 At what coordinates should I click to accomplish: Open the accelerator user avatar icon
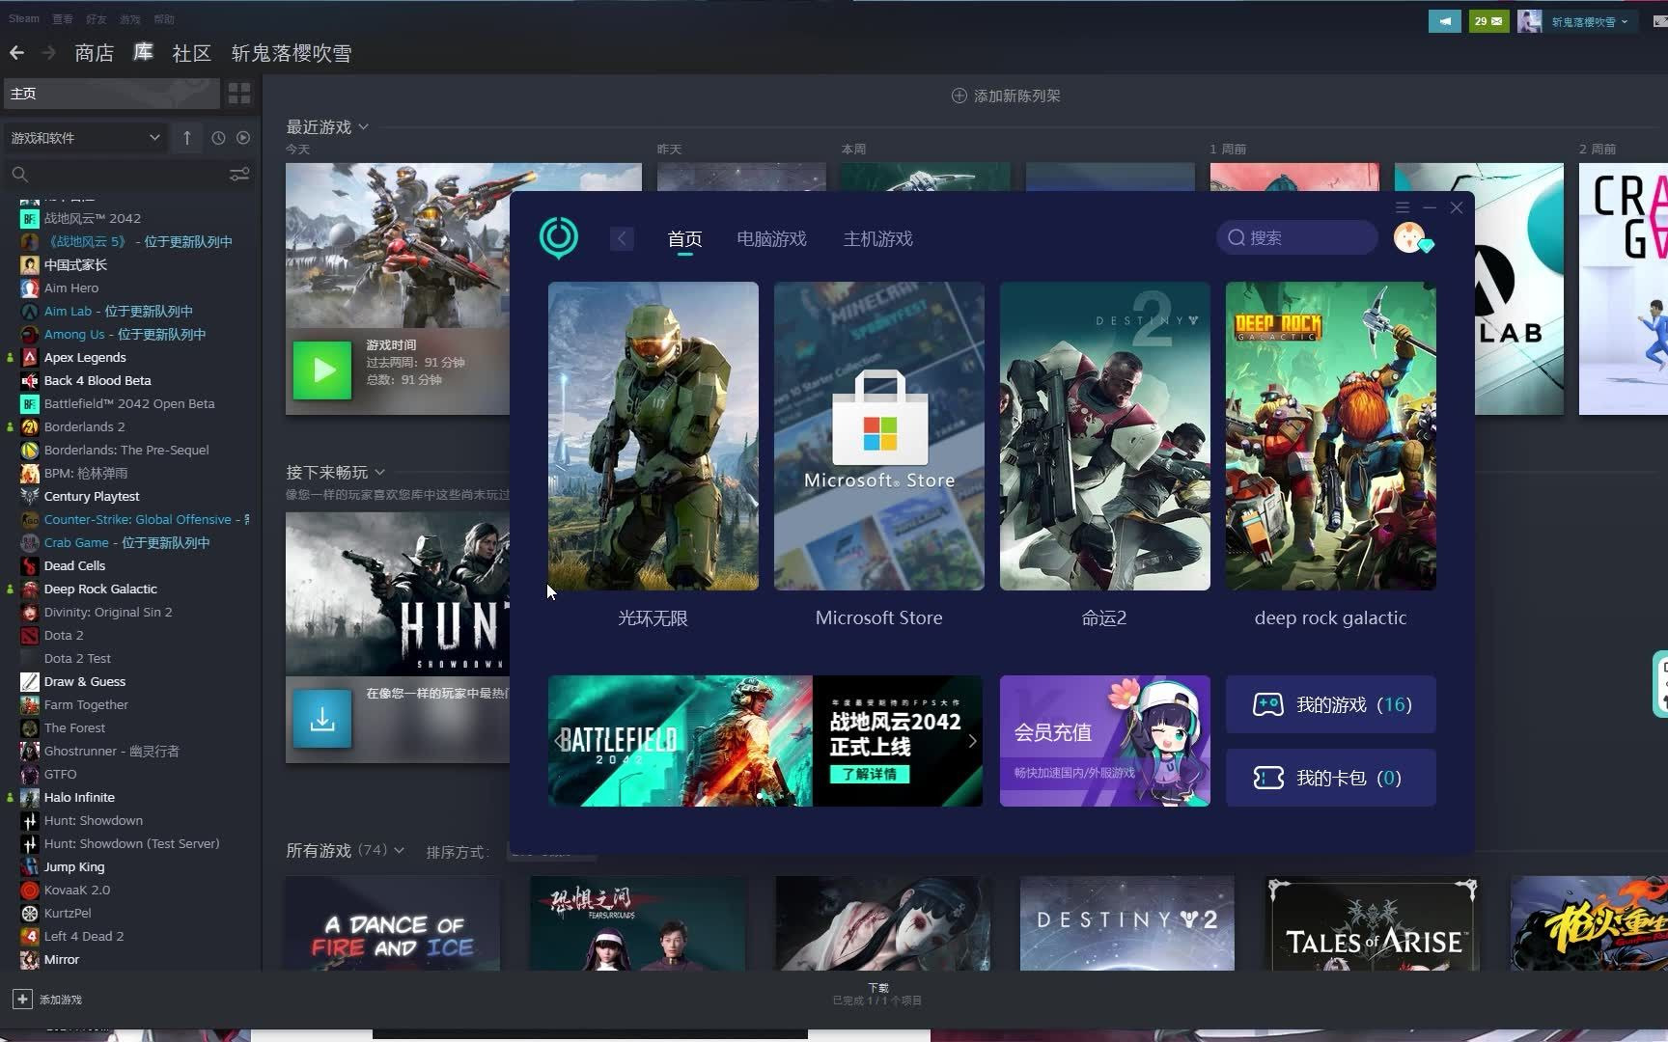point(1412,237)
